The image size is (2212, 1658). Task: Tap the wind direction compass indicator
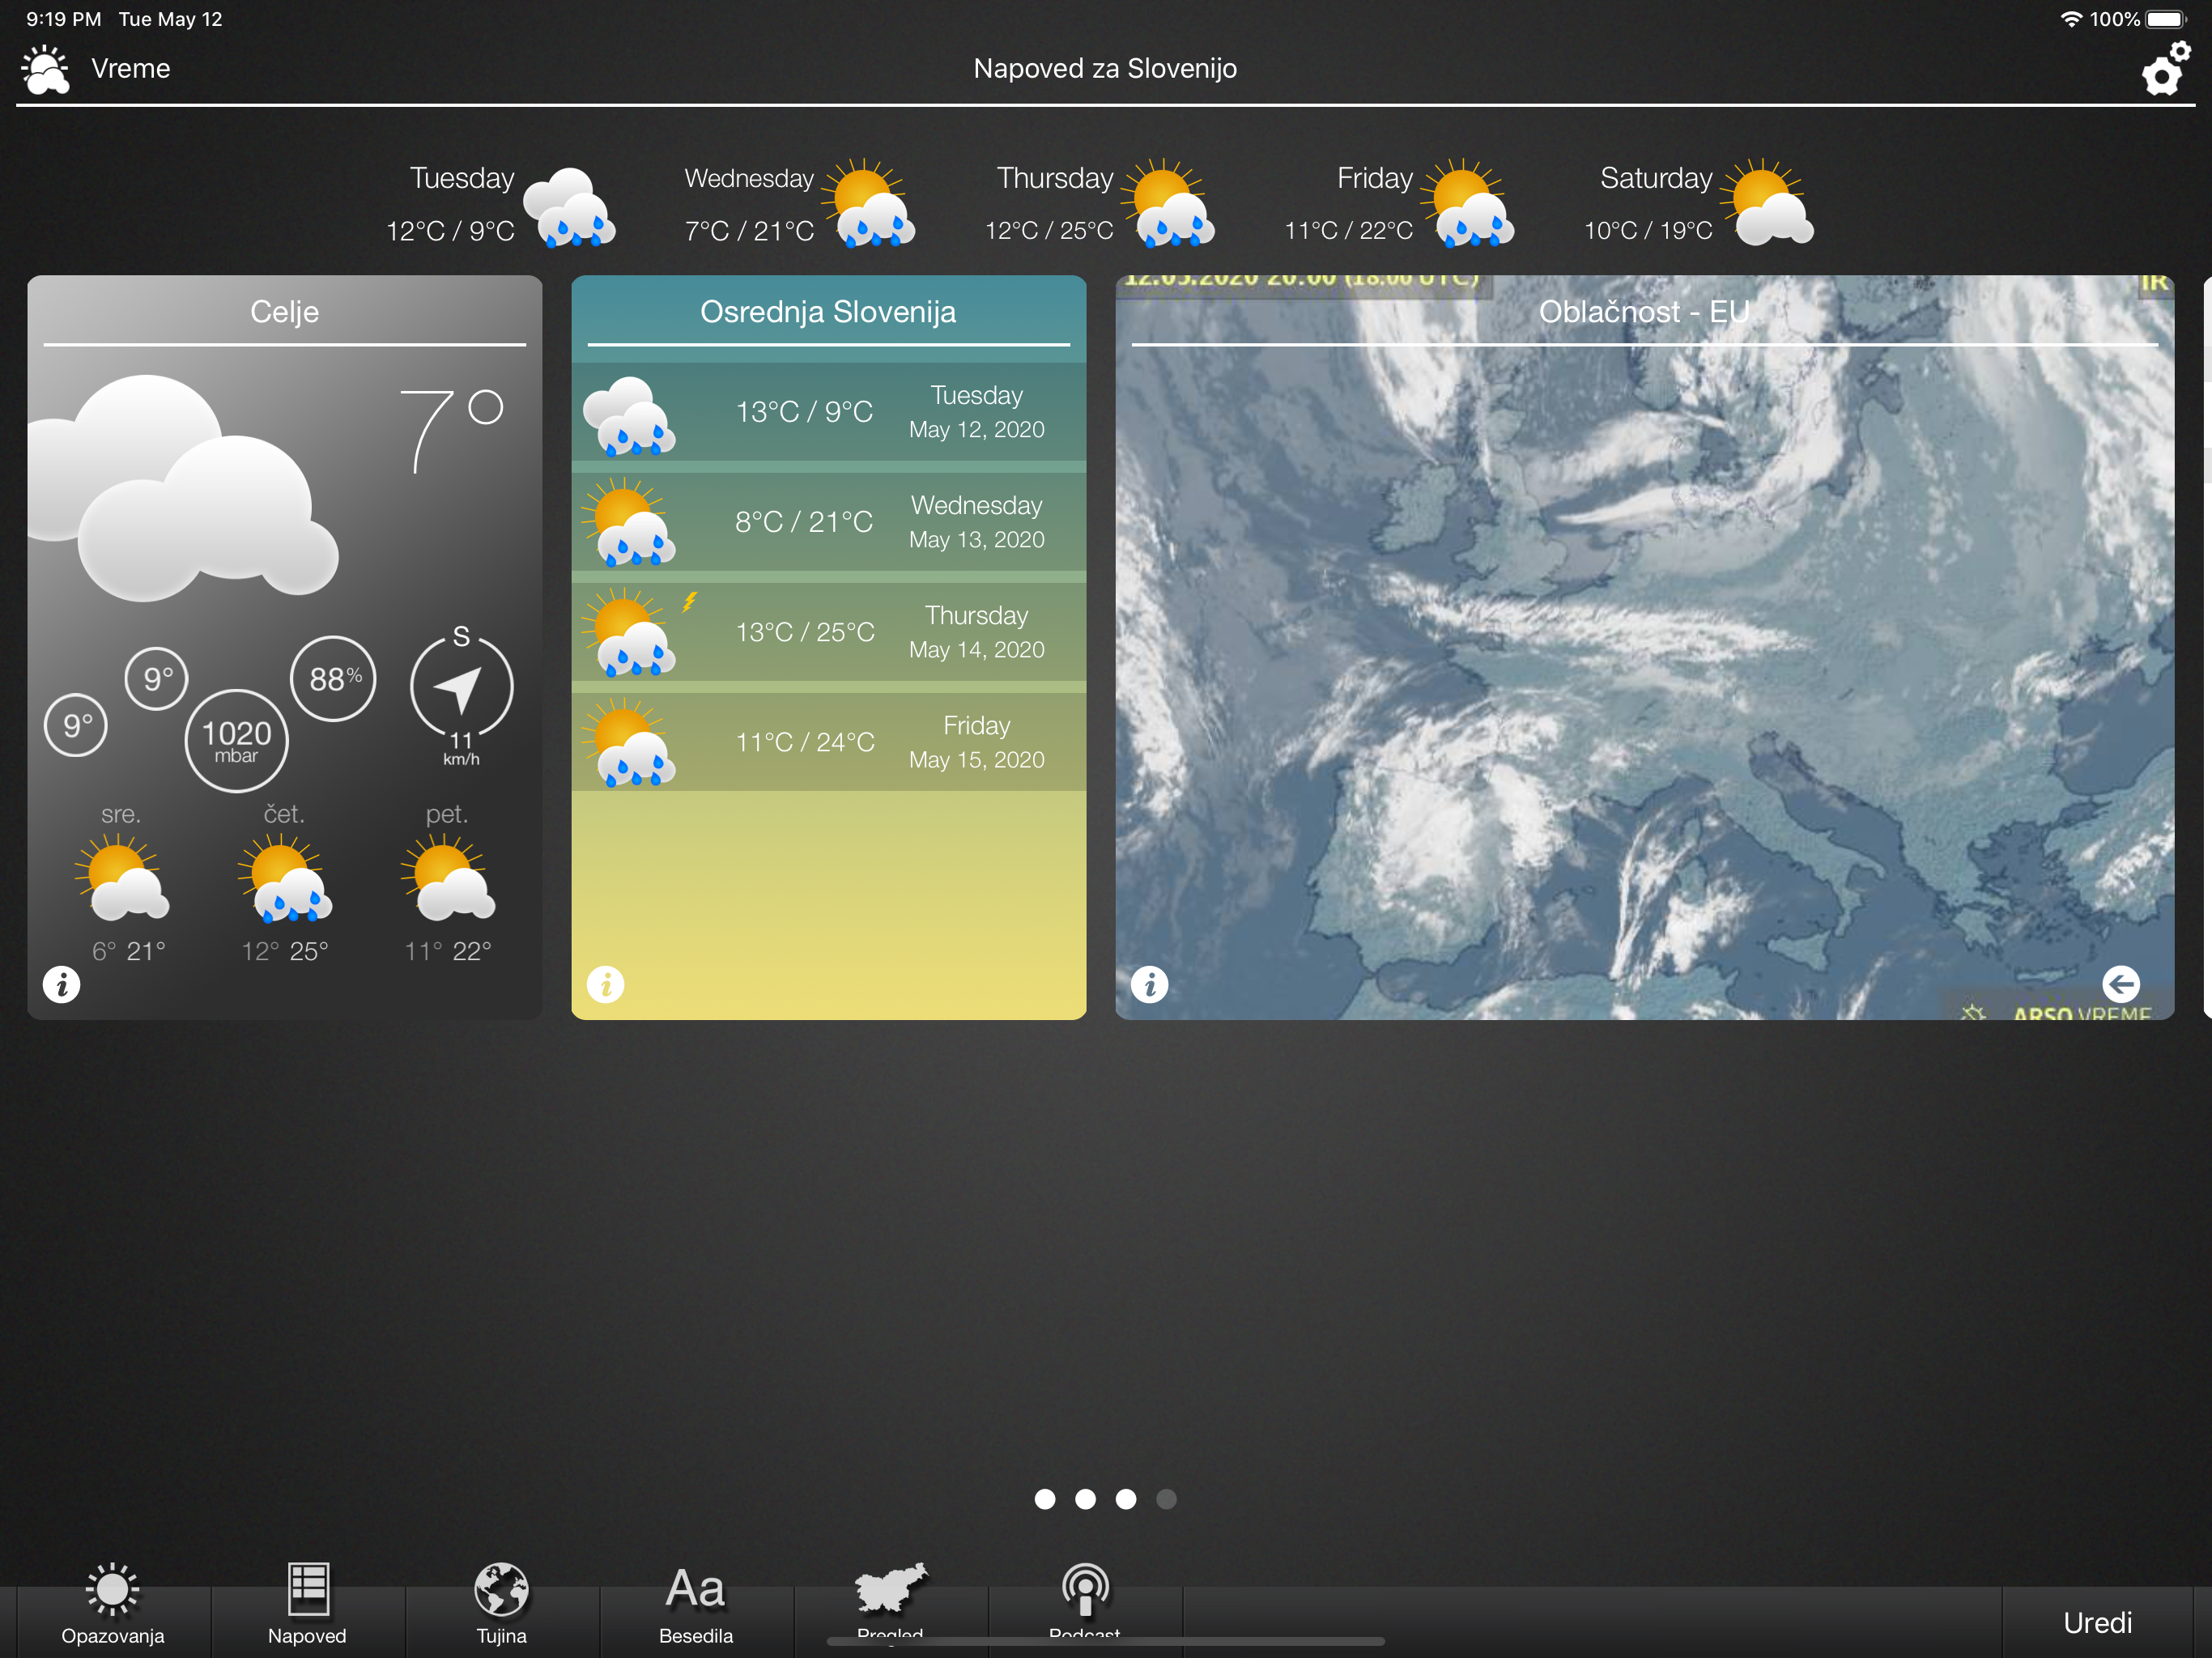[461, 690]
